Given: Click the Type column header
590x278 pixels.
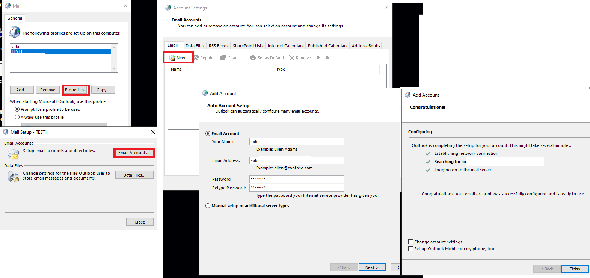Looking at the screenshot, I should point(327,69).
